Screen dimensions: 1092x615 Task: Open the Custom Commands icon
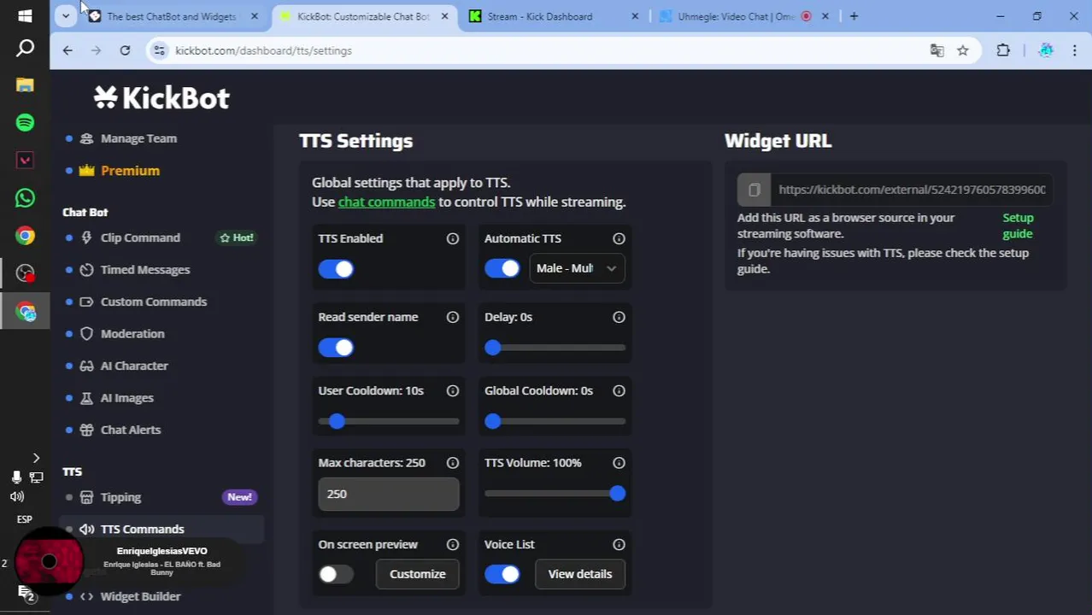[86, 302]
